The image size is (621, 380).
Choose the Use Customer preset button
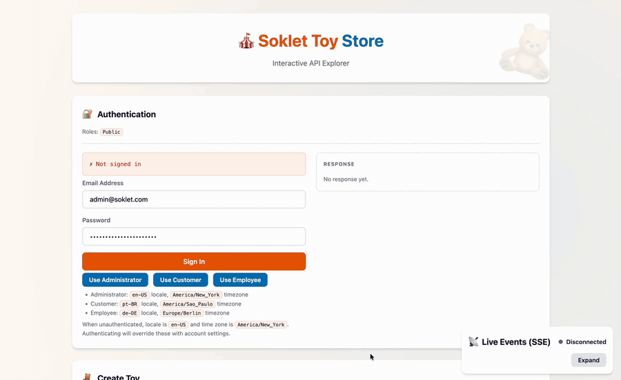[x=181, y=280]
